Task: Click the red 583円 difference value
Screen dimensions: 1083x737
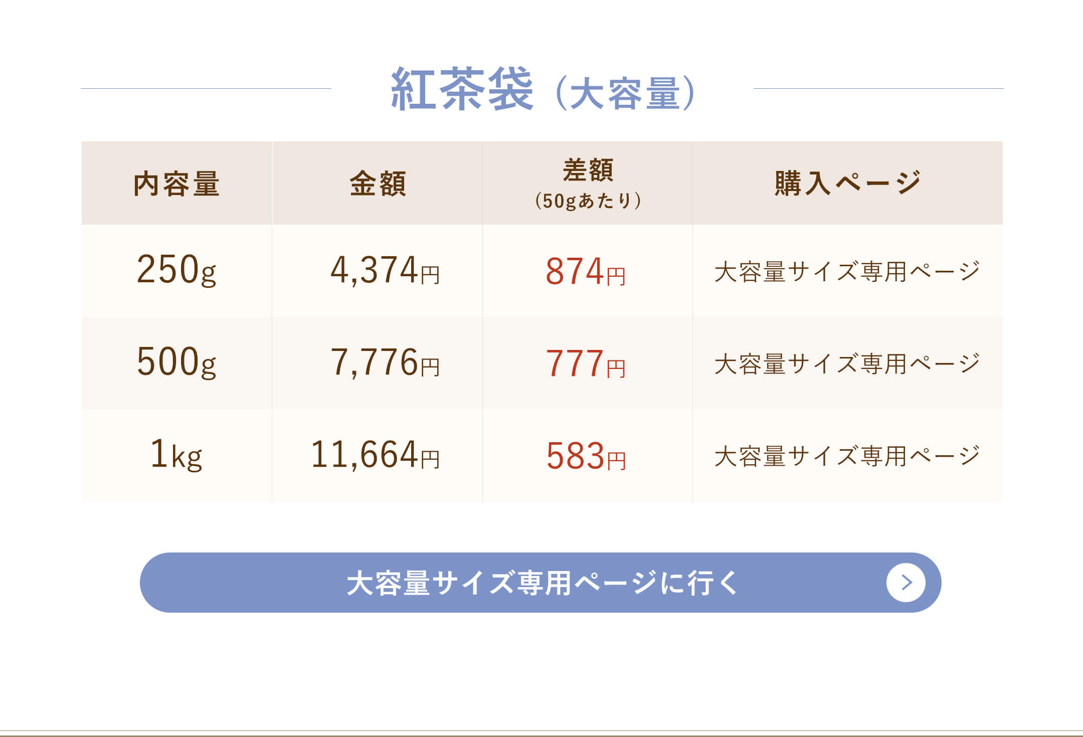Action: point(586,456)
